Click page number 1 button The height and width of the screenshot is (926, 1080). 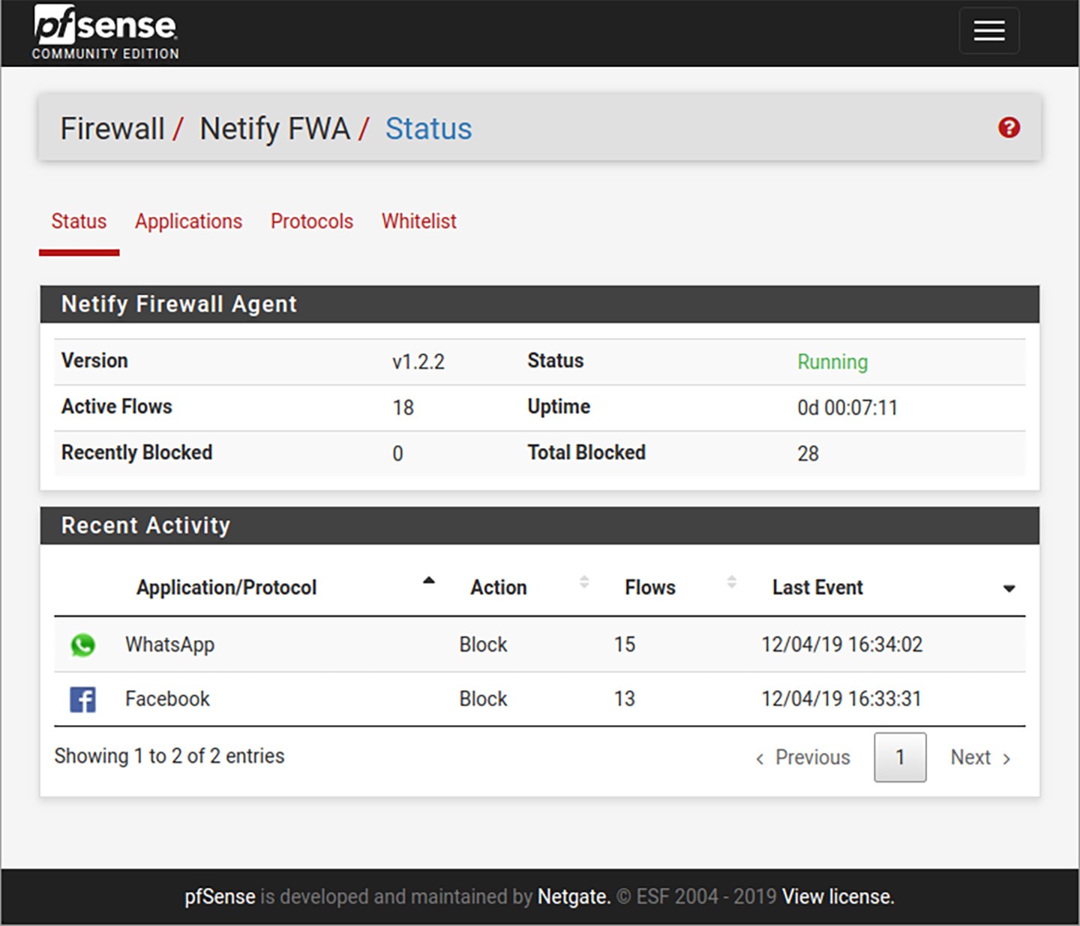[899, 757]
